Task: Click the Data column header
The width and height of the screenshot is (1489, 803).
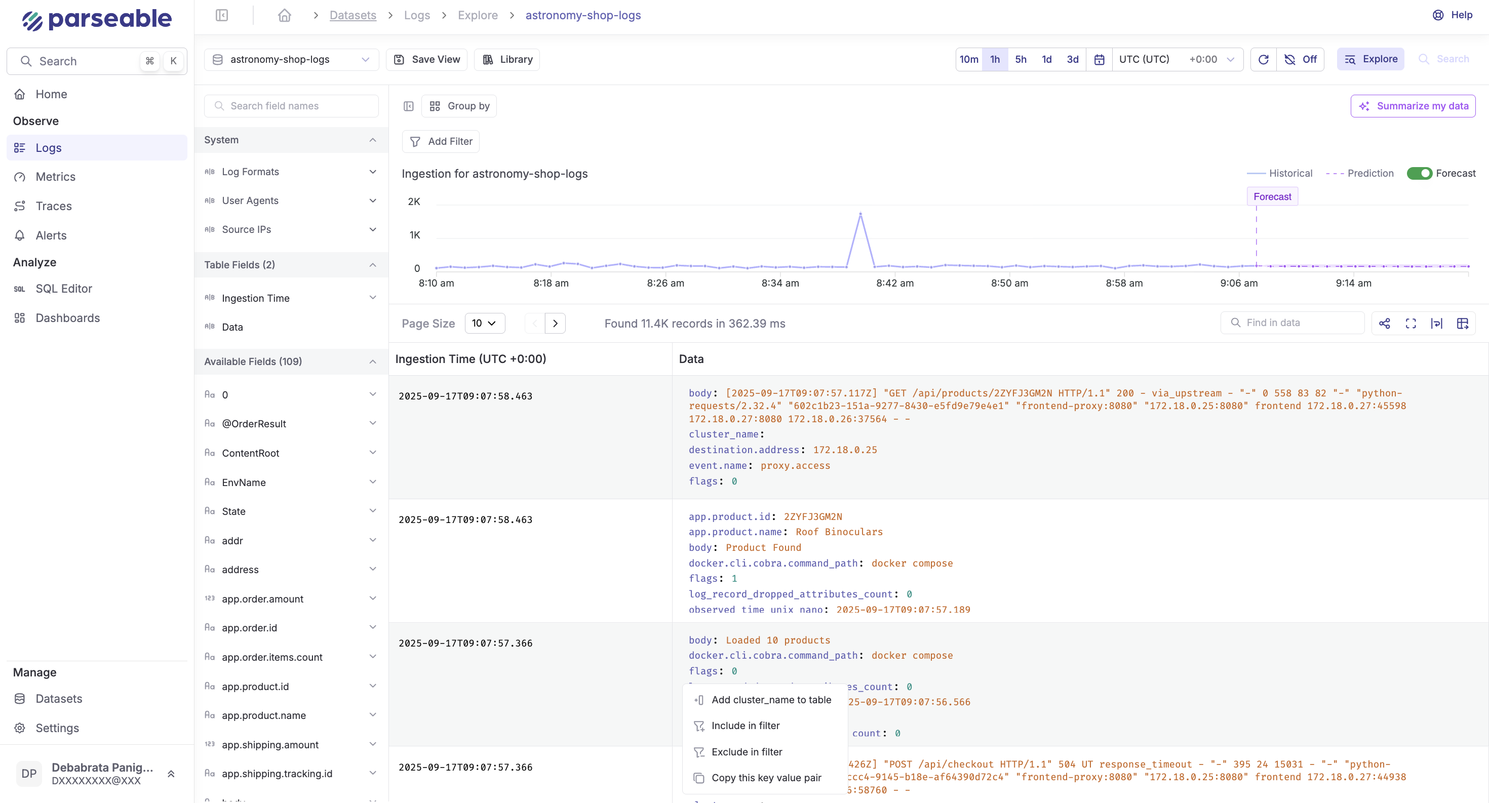Action: coord(691,359)
